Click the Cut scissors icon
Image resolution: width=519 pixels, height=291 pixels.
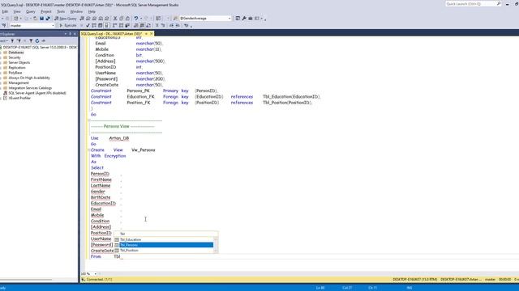[x=115, y=19]
